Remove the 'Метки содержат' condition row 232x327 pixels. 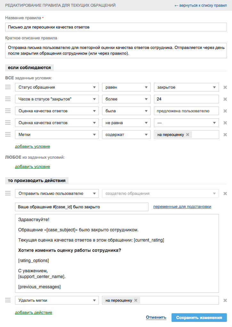click(x=225, y=135)
